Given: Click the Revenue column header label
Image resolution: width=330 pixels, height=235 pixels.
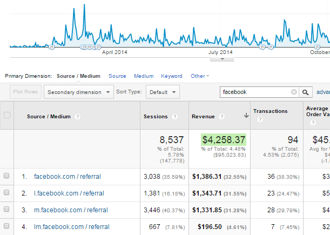Looking at the screenshot, I should (x=203, y=117).
